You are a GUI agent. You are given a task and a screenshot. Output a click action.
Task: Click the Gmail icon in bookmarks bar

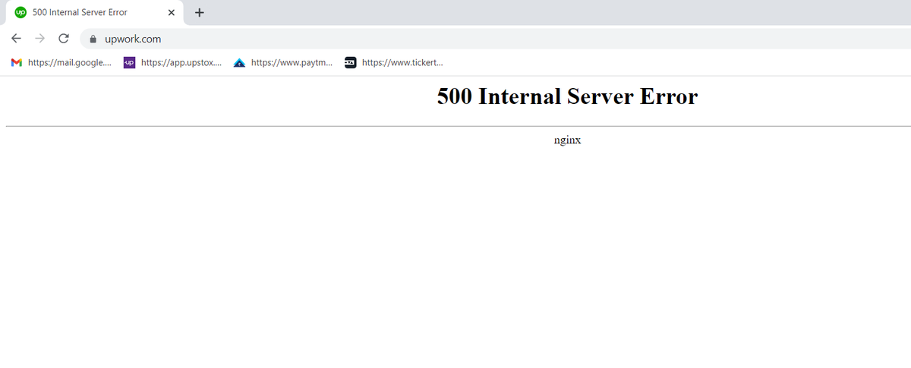[17, 63]
